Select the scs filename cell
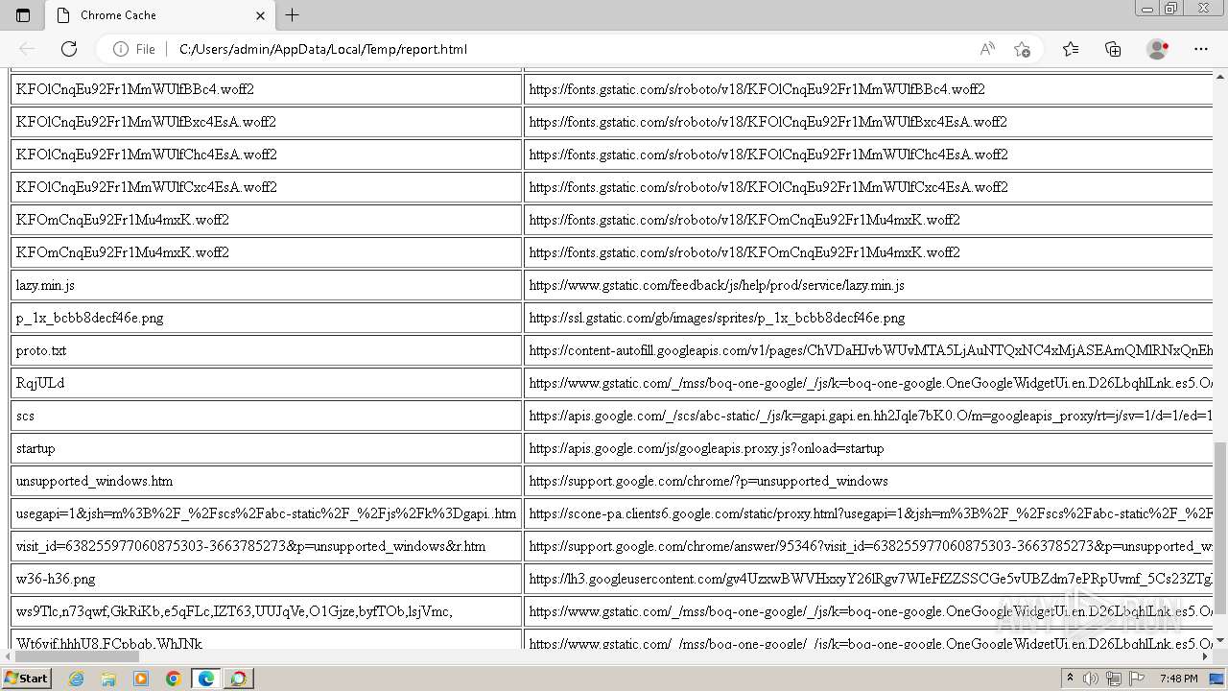 [x=266, y=416]
